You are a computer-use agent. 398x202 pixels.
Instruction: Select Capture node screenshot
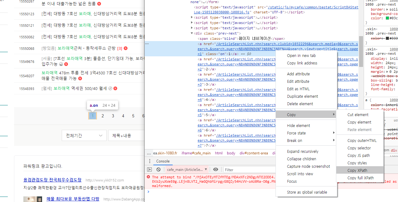(306, 166)
